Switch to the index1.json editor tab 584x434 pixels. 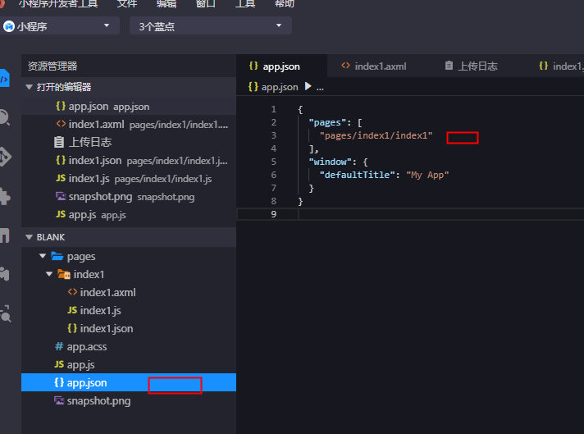[x=560, y=66]
